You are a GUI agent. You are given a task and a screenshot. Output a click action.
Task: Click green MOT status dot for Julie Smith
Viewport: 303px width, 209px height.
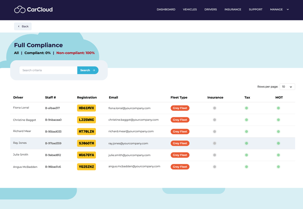click(278, 155)
